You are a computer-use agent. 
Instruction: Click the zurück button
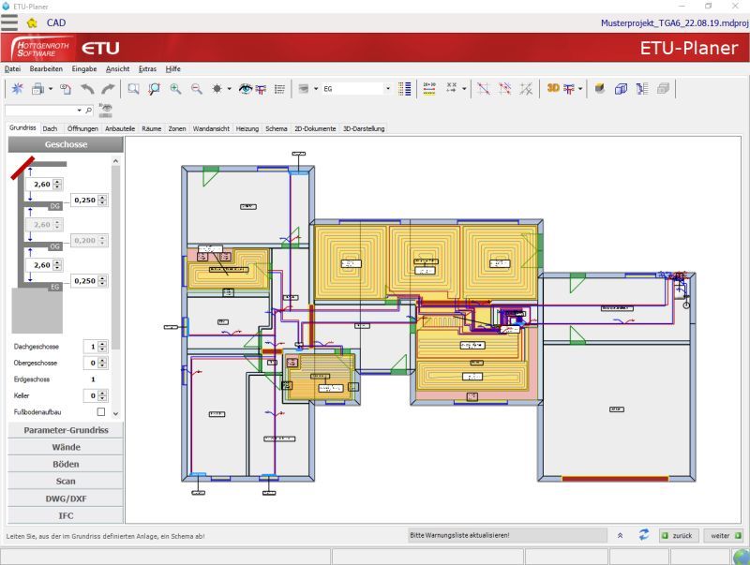click(678, 535)
